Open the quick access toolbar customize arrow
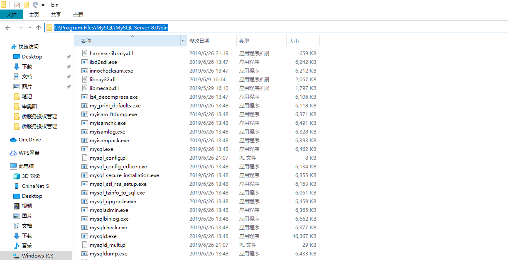Viewport: 508px width, 260px height. pyautogui.click(x=43, y=5)
